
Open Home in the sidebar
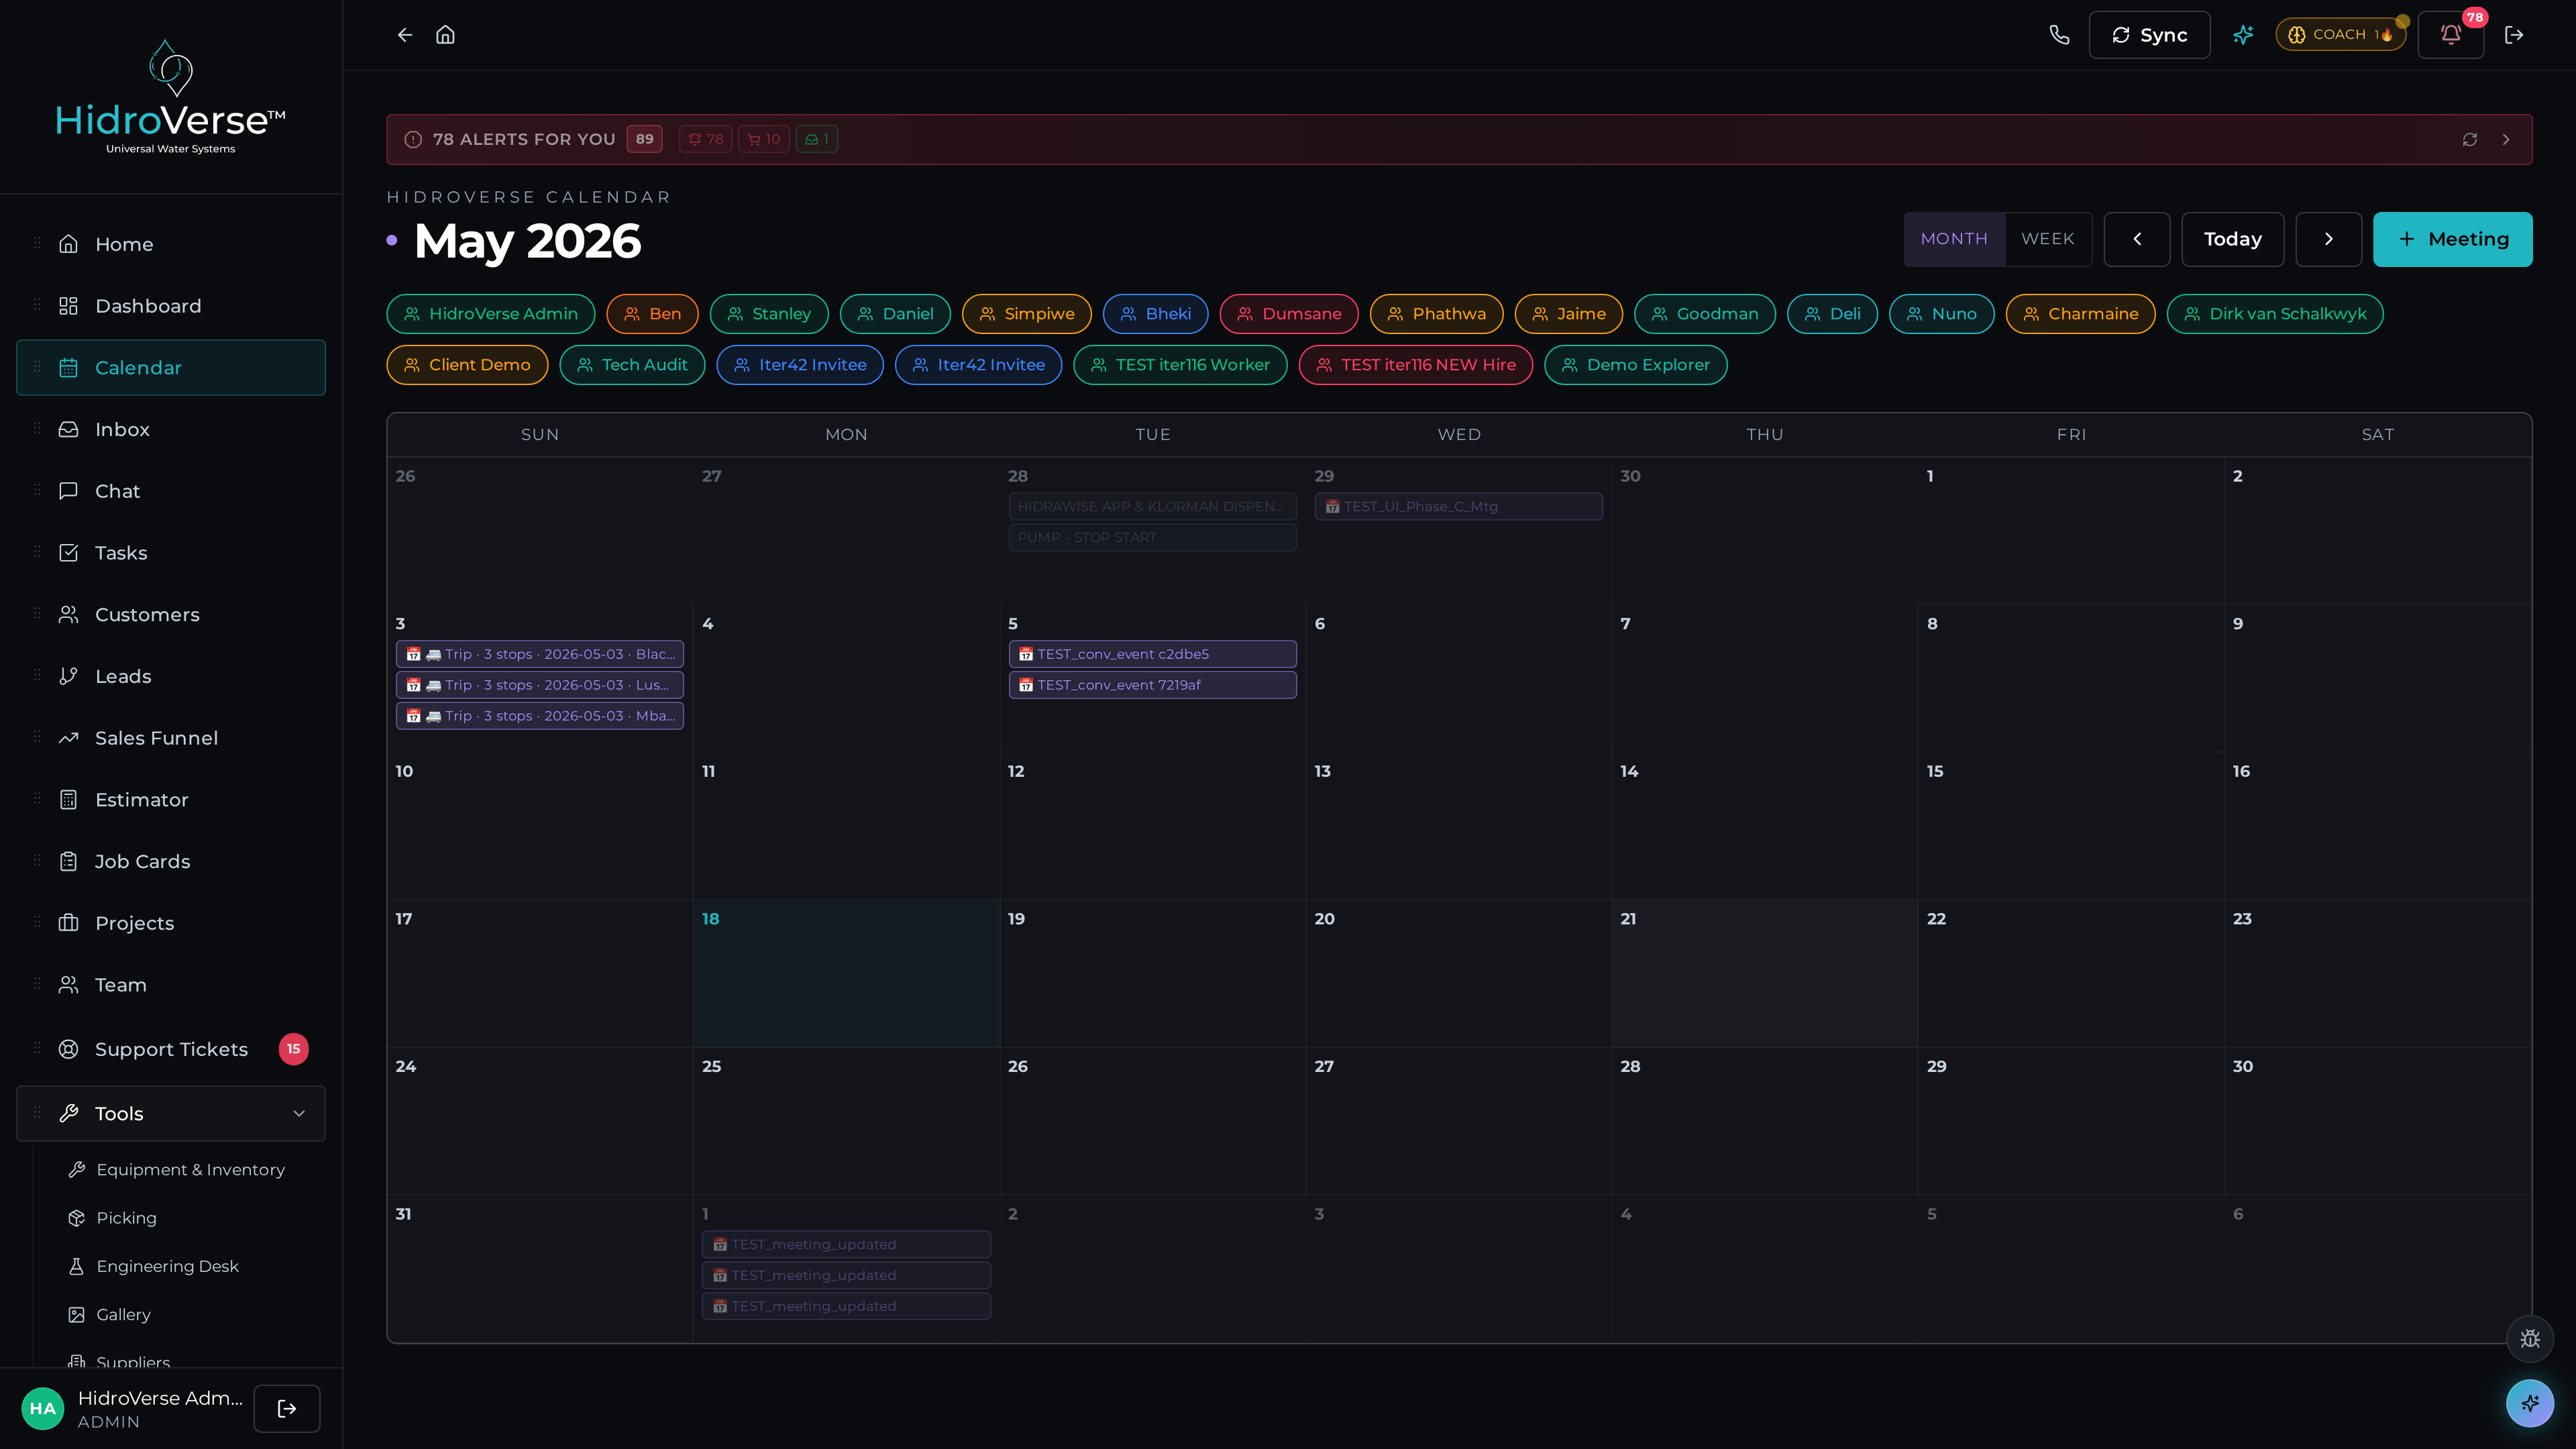[x=171, y=244]
